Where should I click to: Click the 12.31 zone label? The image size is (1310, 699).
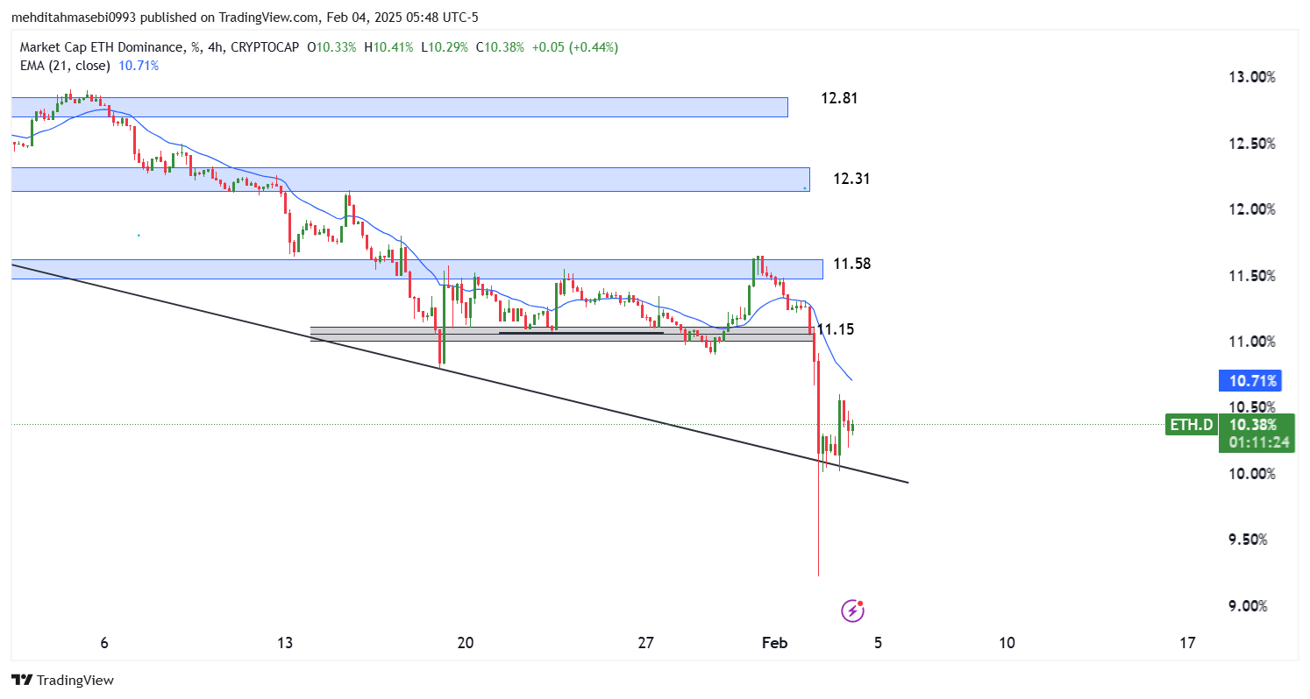[851, 179]
